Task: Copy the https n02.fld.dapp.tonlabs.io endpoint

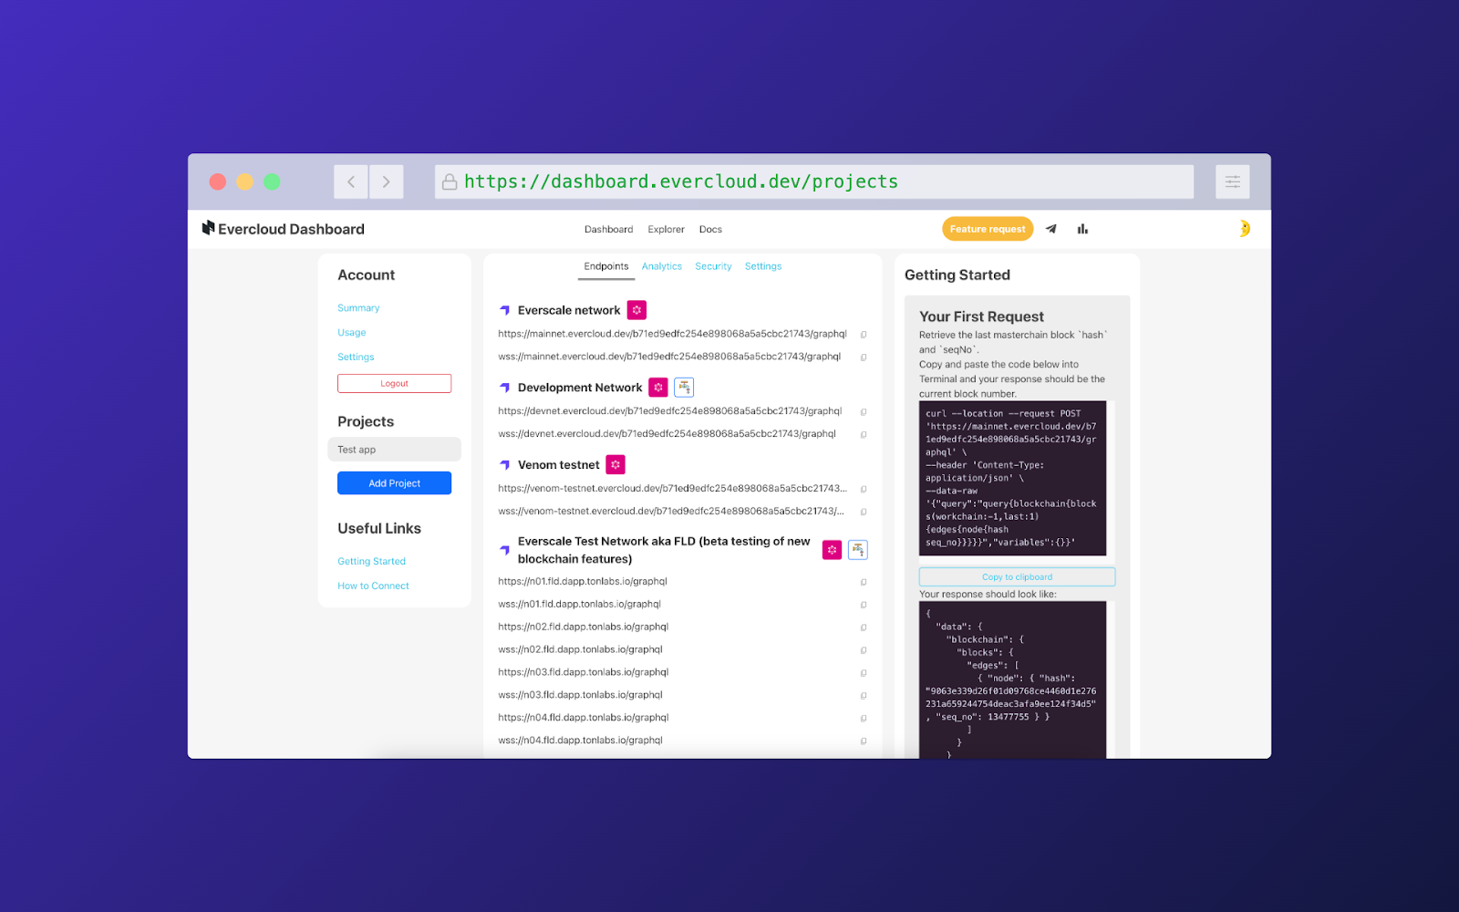Action: 864,628
